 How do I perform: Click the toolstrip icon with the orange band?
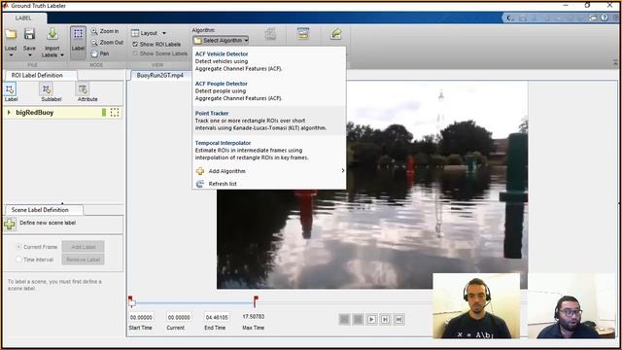(x=303, y=34)
